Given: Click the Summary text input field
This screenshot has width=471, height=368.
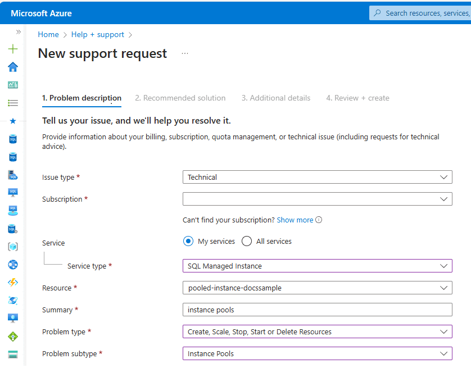Looking at the screenshot, I should (x=318, y=310).
